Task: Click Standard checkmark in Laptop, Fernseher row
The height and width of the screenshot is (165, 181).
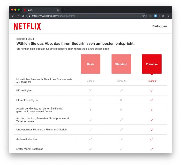Action: pyautogui.click(x=121, y=120)
